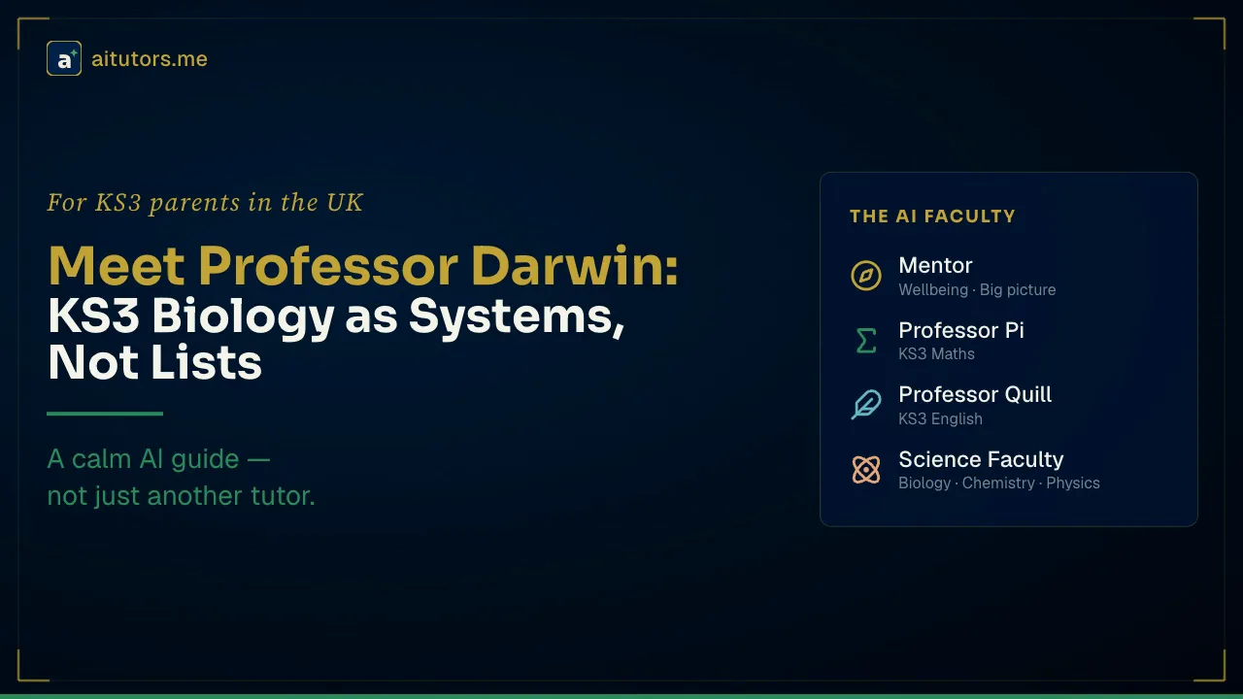Choose the Professor Quill name
The image size is (1243, 699).
pyautogui.click(x=975, y=394)
